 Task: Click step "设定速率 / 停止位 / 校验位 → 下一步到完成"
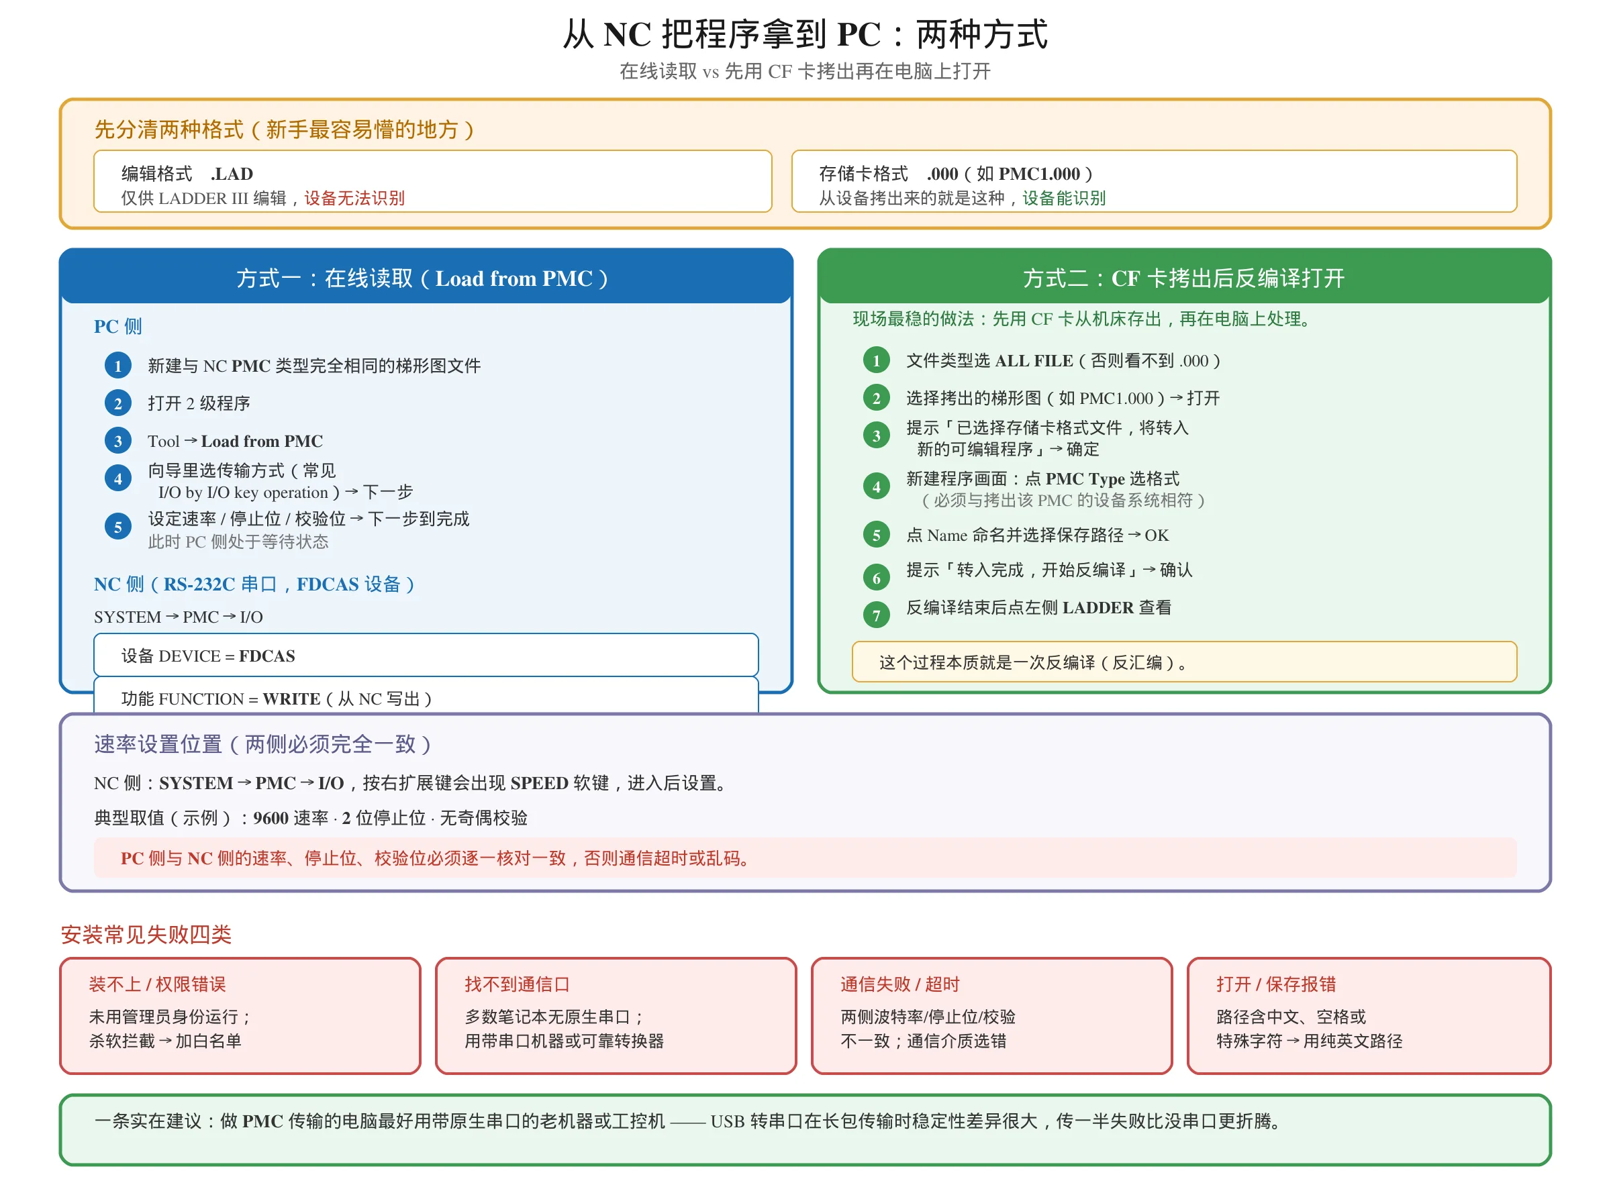click(x=309, y=519)
